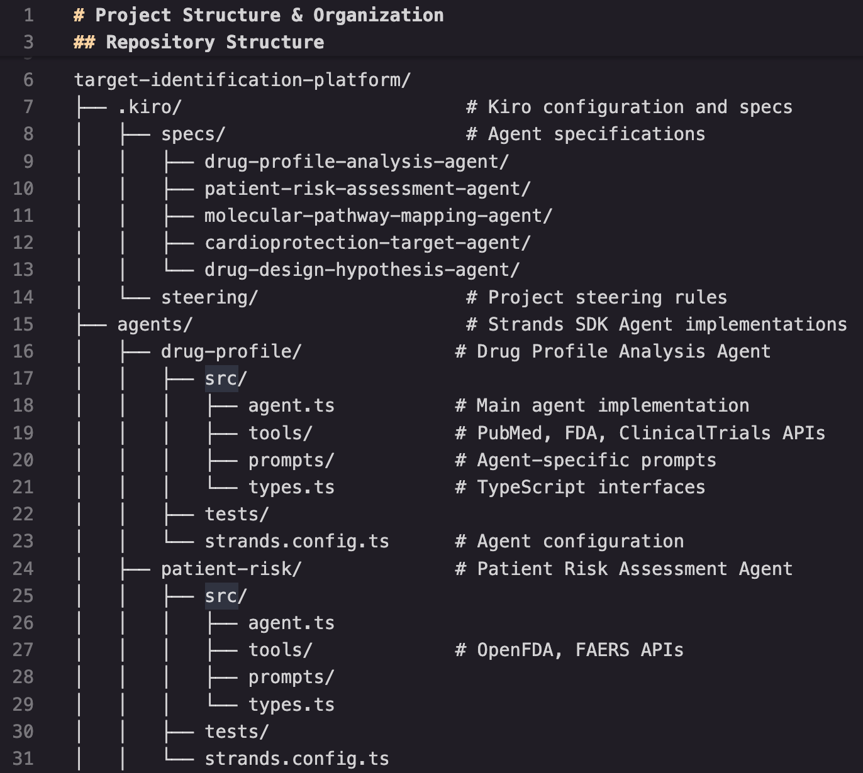Place cursor on target-identification-platform/ text
Image resolution: width=863 pixels, height=773 pixels.
pyautogui.click(x=242, y=80)
